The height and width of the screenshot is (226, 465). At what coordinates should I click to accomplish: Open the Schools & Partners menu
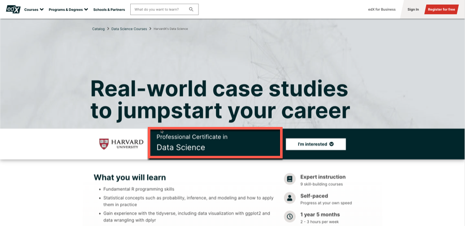coord(109,9)
